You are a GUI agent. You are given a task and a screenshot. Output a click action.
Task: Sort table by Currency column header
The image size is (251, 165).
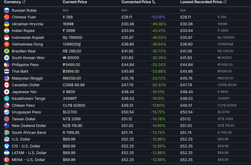(x=15, y=2)
